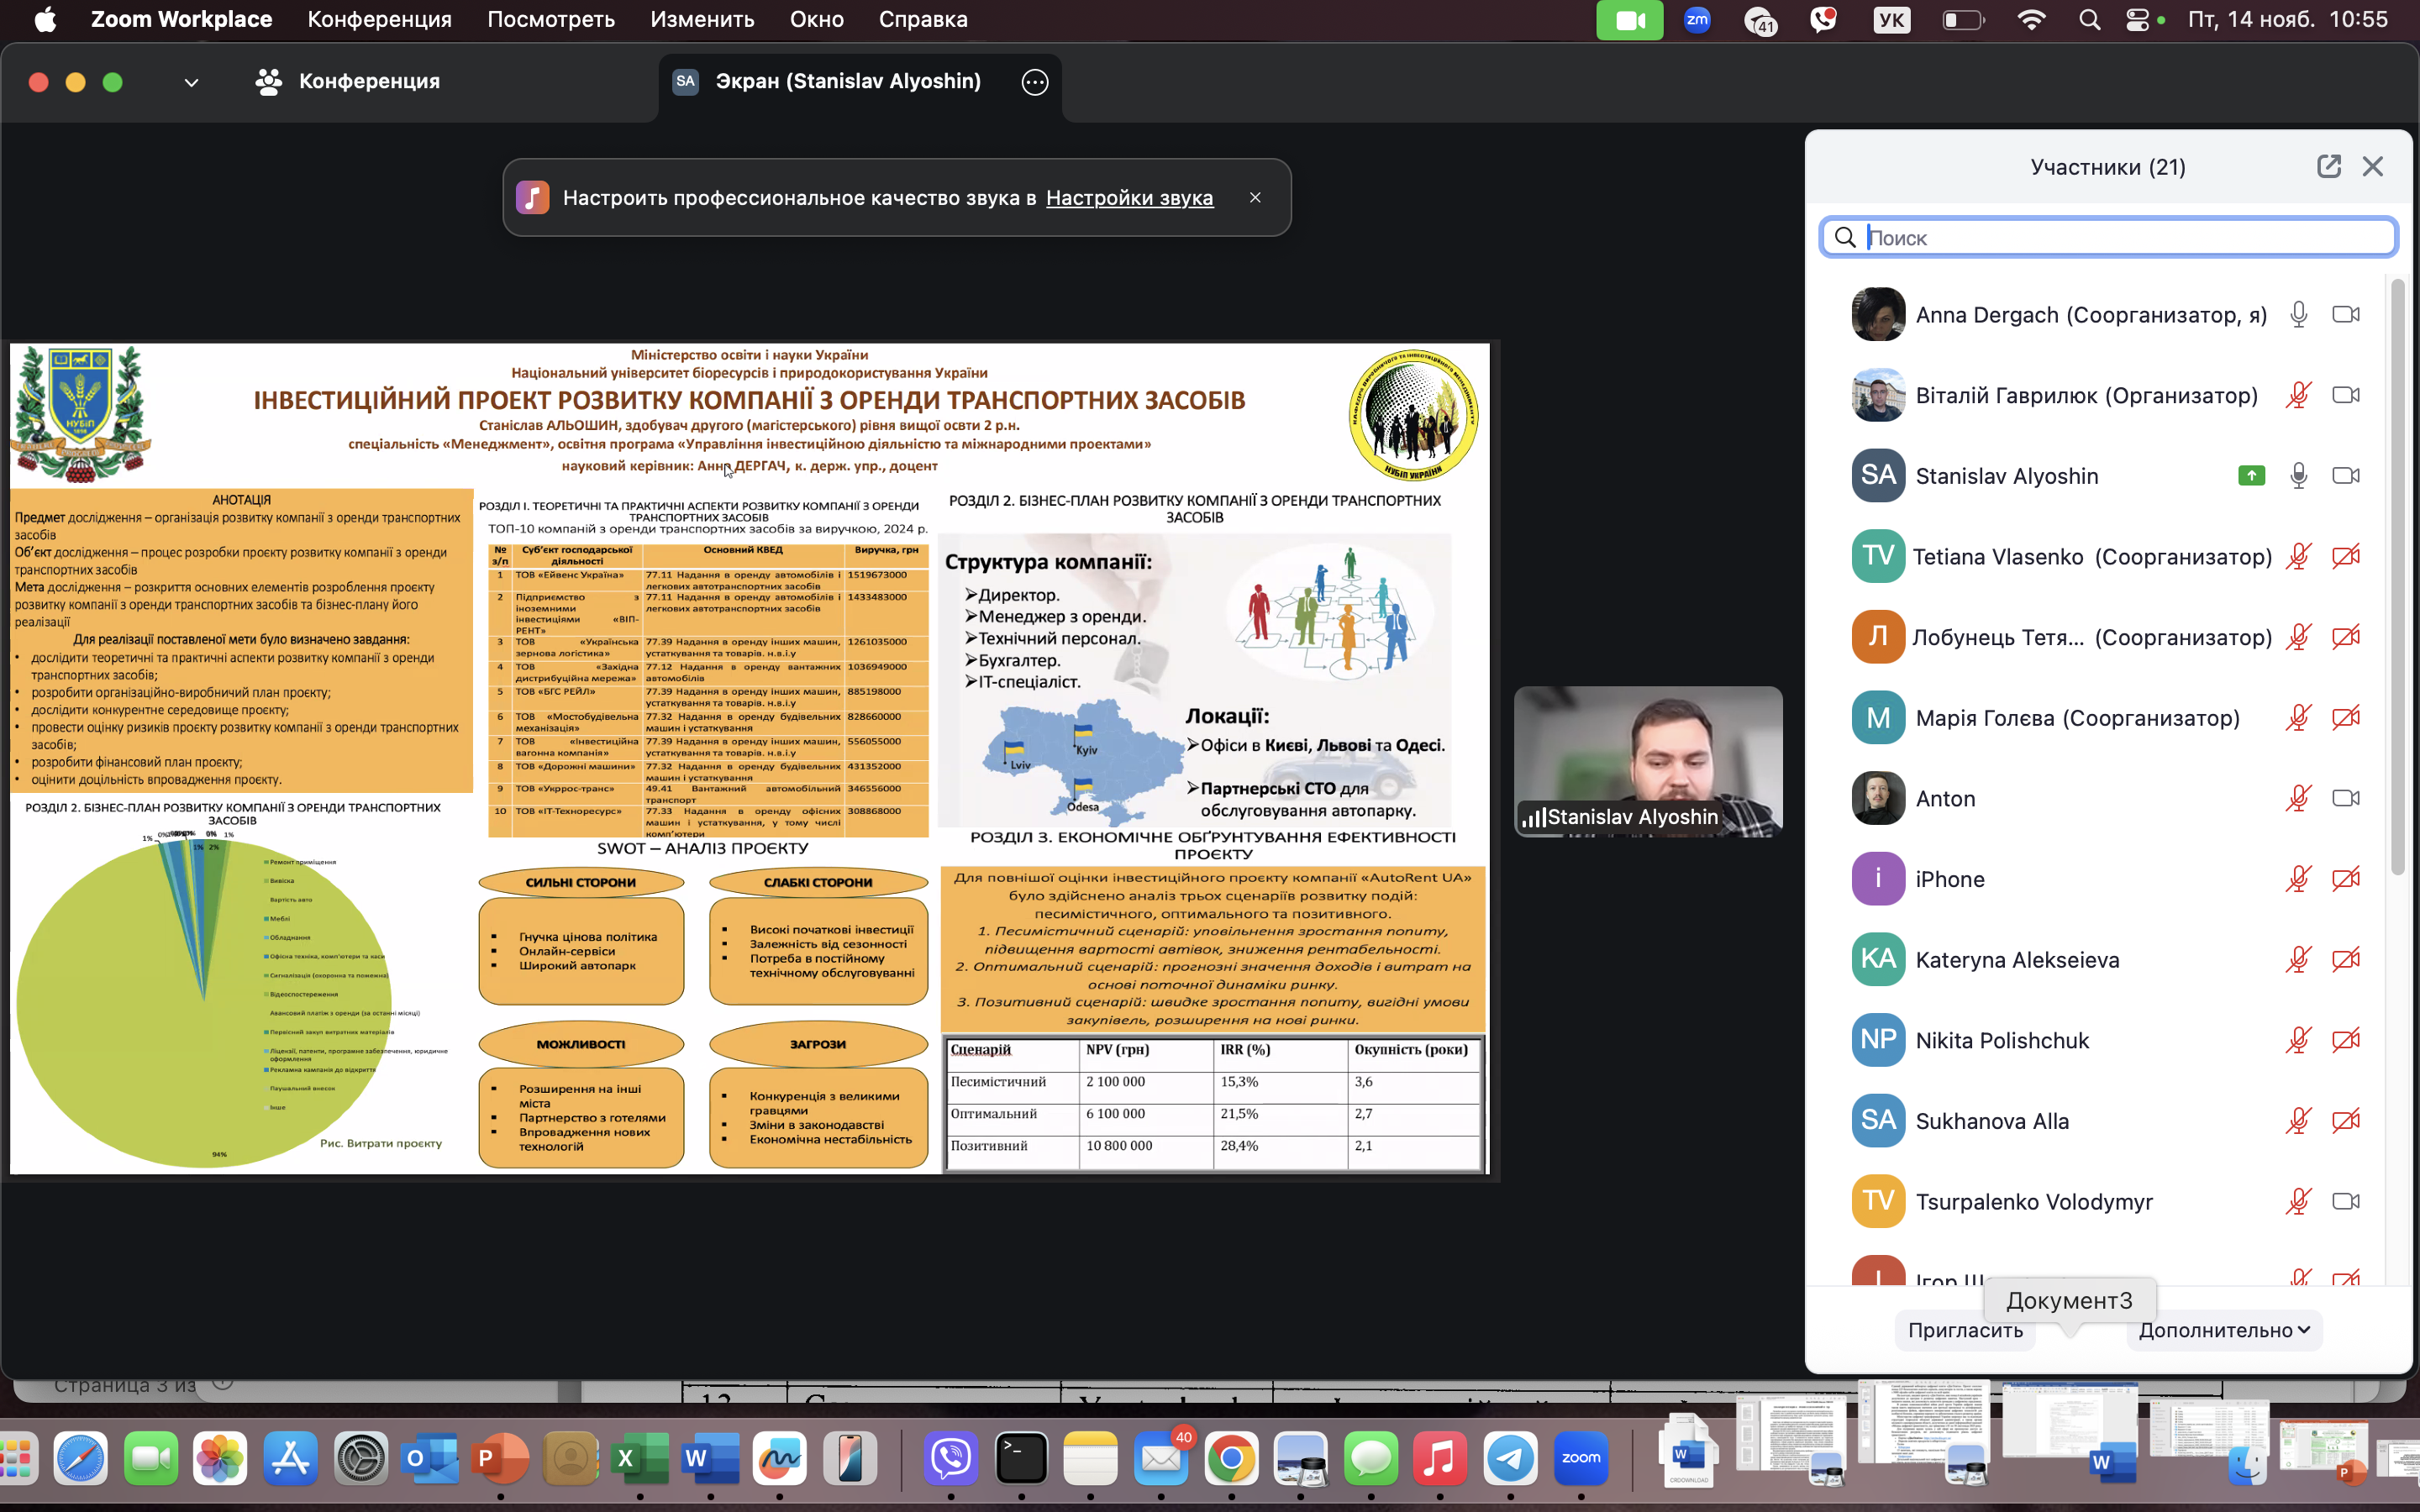The height and width of the screenshot is (1512, 2420).
Task: Open Telegram from the dock
Action: coord(1510,1458)
